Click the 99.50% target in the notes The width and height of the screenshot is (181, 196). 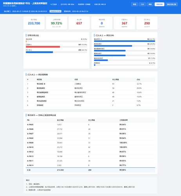(36, 184)
